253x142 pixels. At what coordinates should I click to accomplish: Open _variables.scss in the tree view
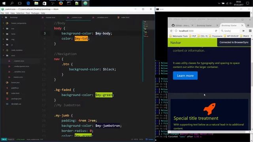click(x=19, y=72)
